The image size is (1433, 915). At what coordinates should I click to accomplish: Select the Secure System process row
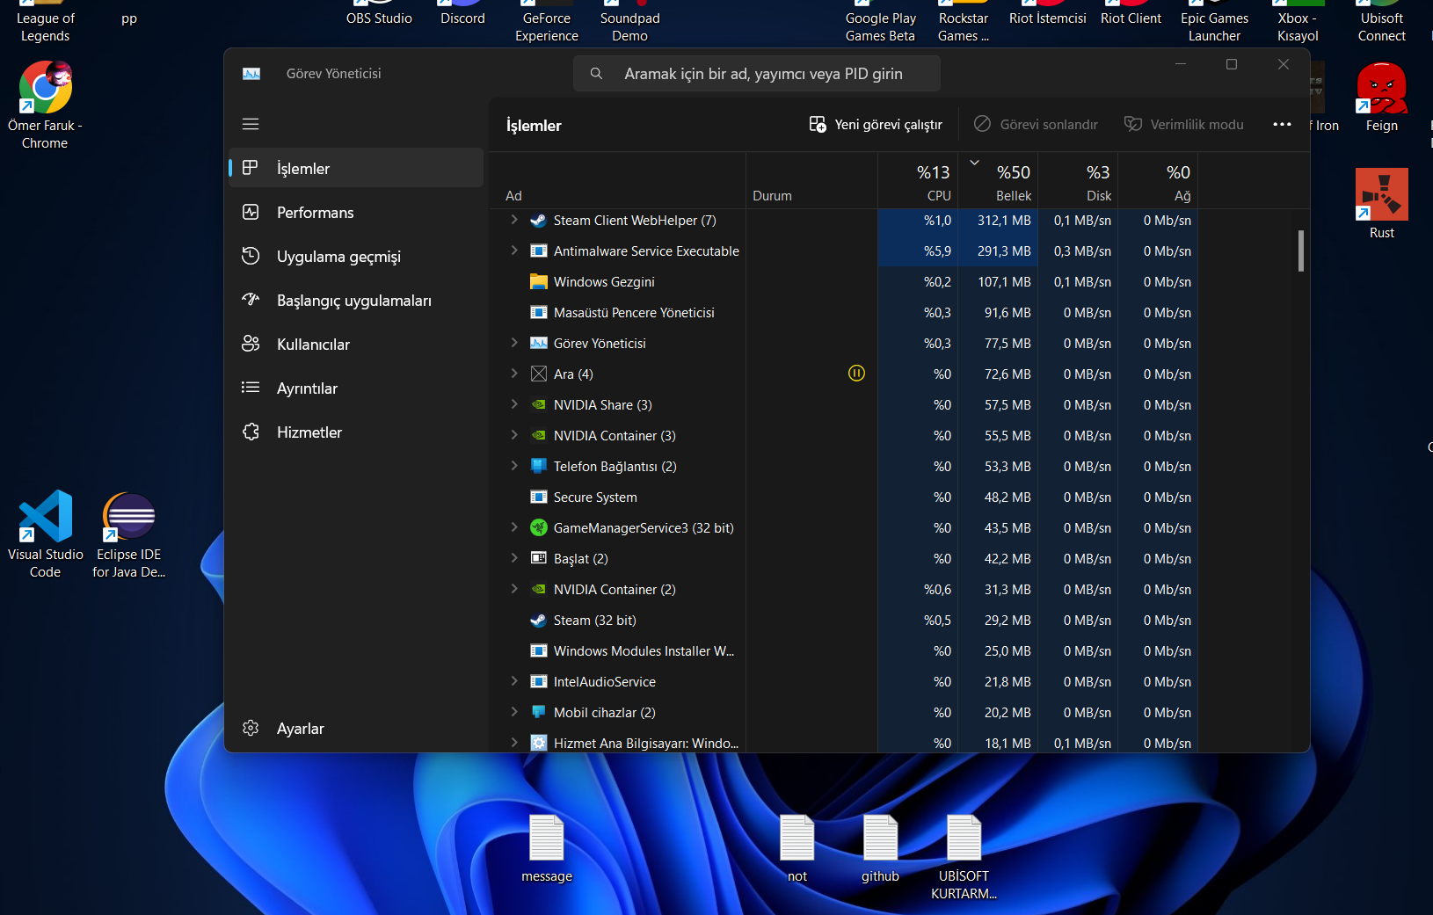tap(844, 497)
